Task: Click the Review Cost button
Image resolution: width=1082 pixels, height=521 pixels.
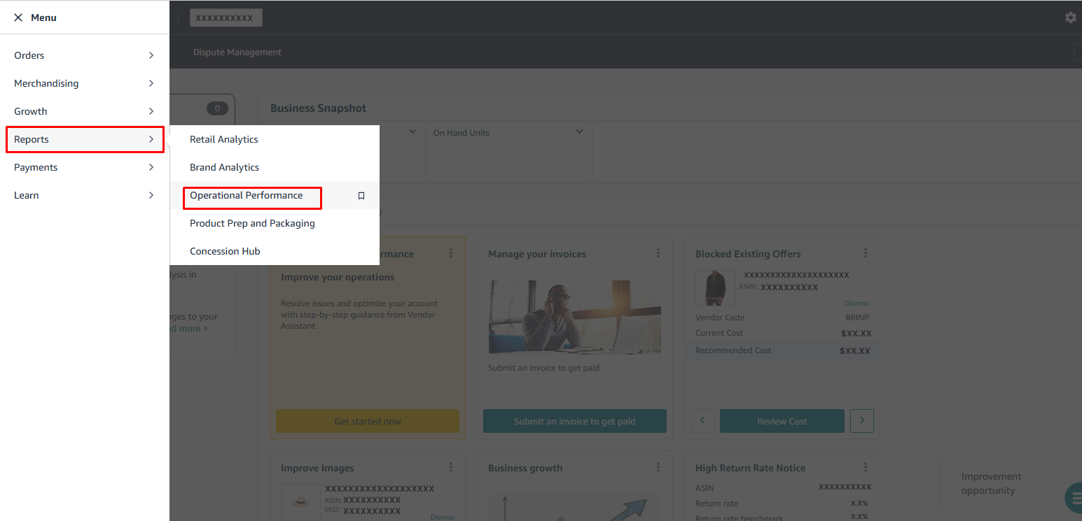Action: coord(782,421)
